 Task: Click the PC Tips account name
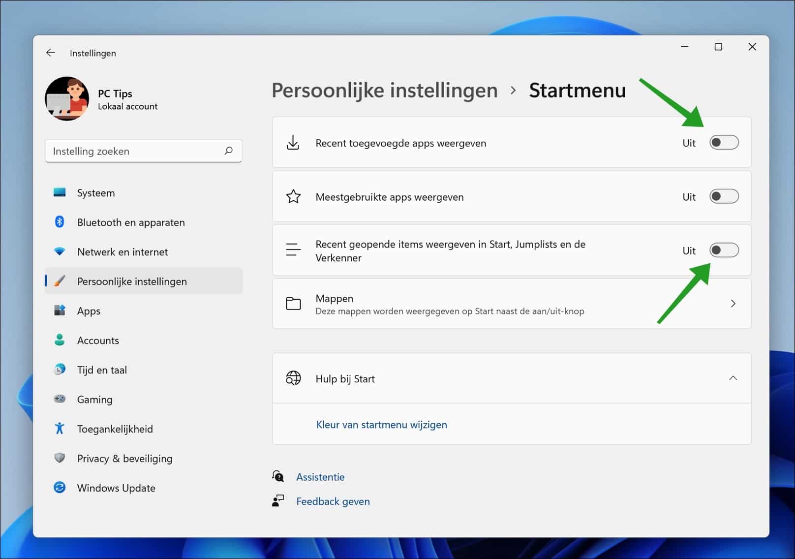115,93
